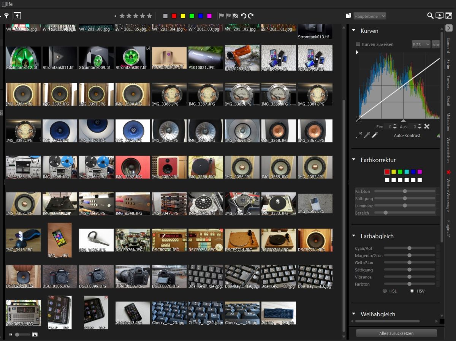Reset the curve with the X icon
The width and height of the screenshot is (456, 341).
(x=427, y=126)
